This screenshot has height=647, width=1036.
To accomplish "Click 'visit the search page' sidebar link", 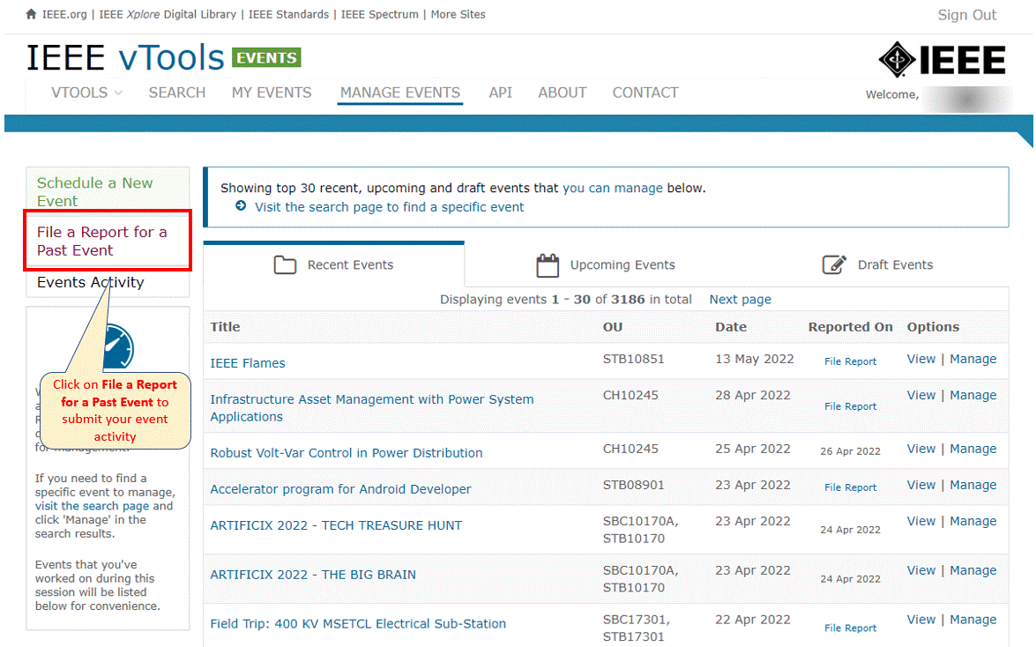I will tap(92, 506).
